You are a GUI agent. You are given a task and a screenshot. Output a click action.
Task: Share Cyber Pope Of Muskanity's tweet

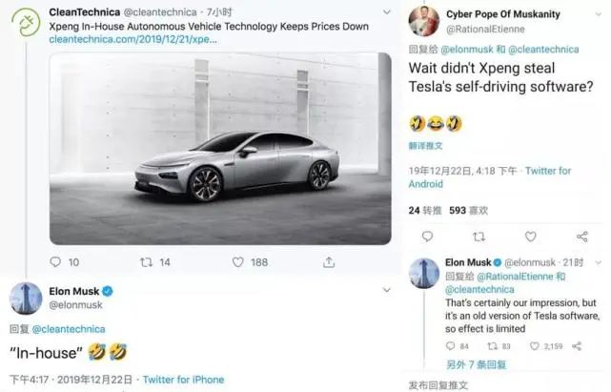(x=581, y=237)
